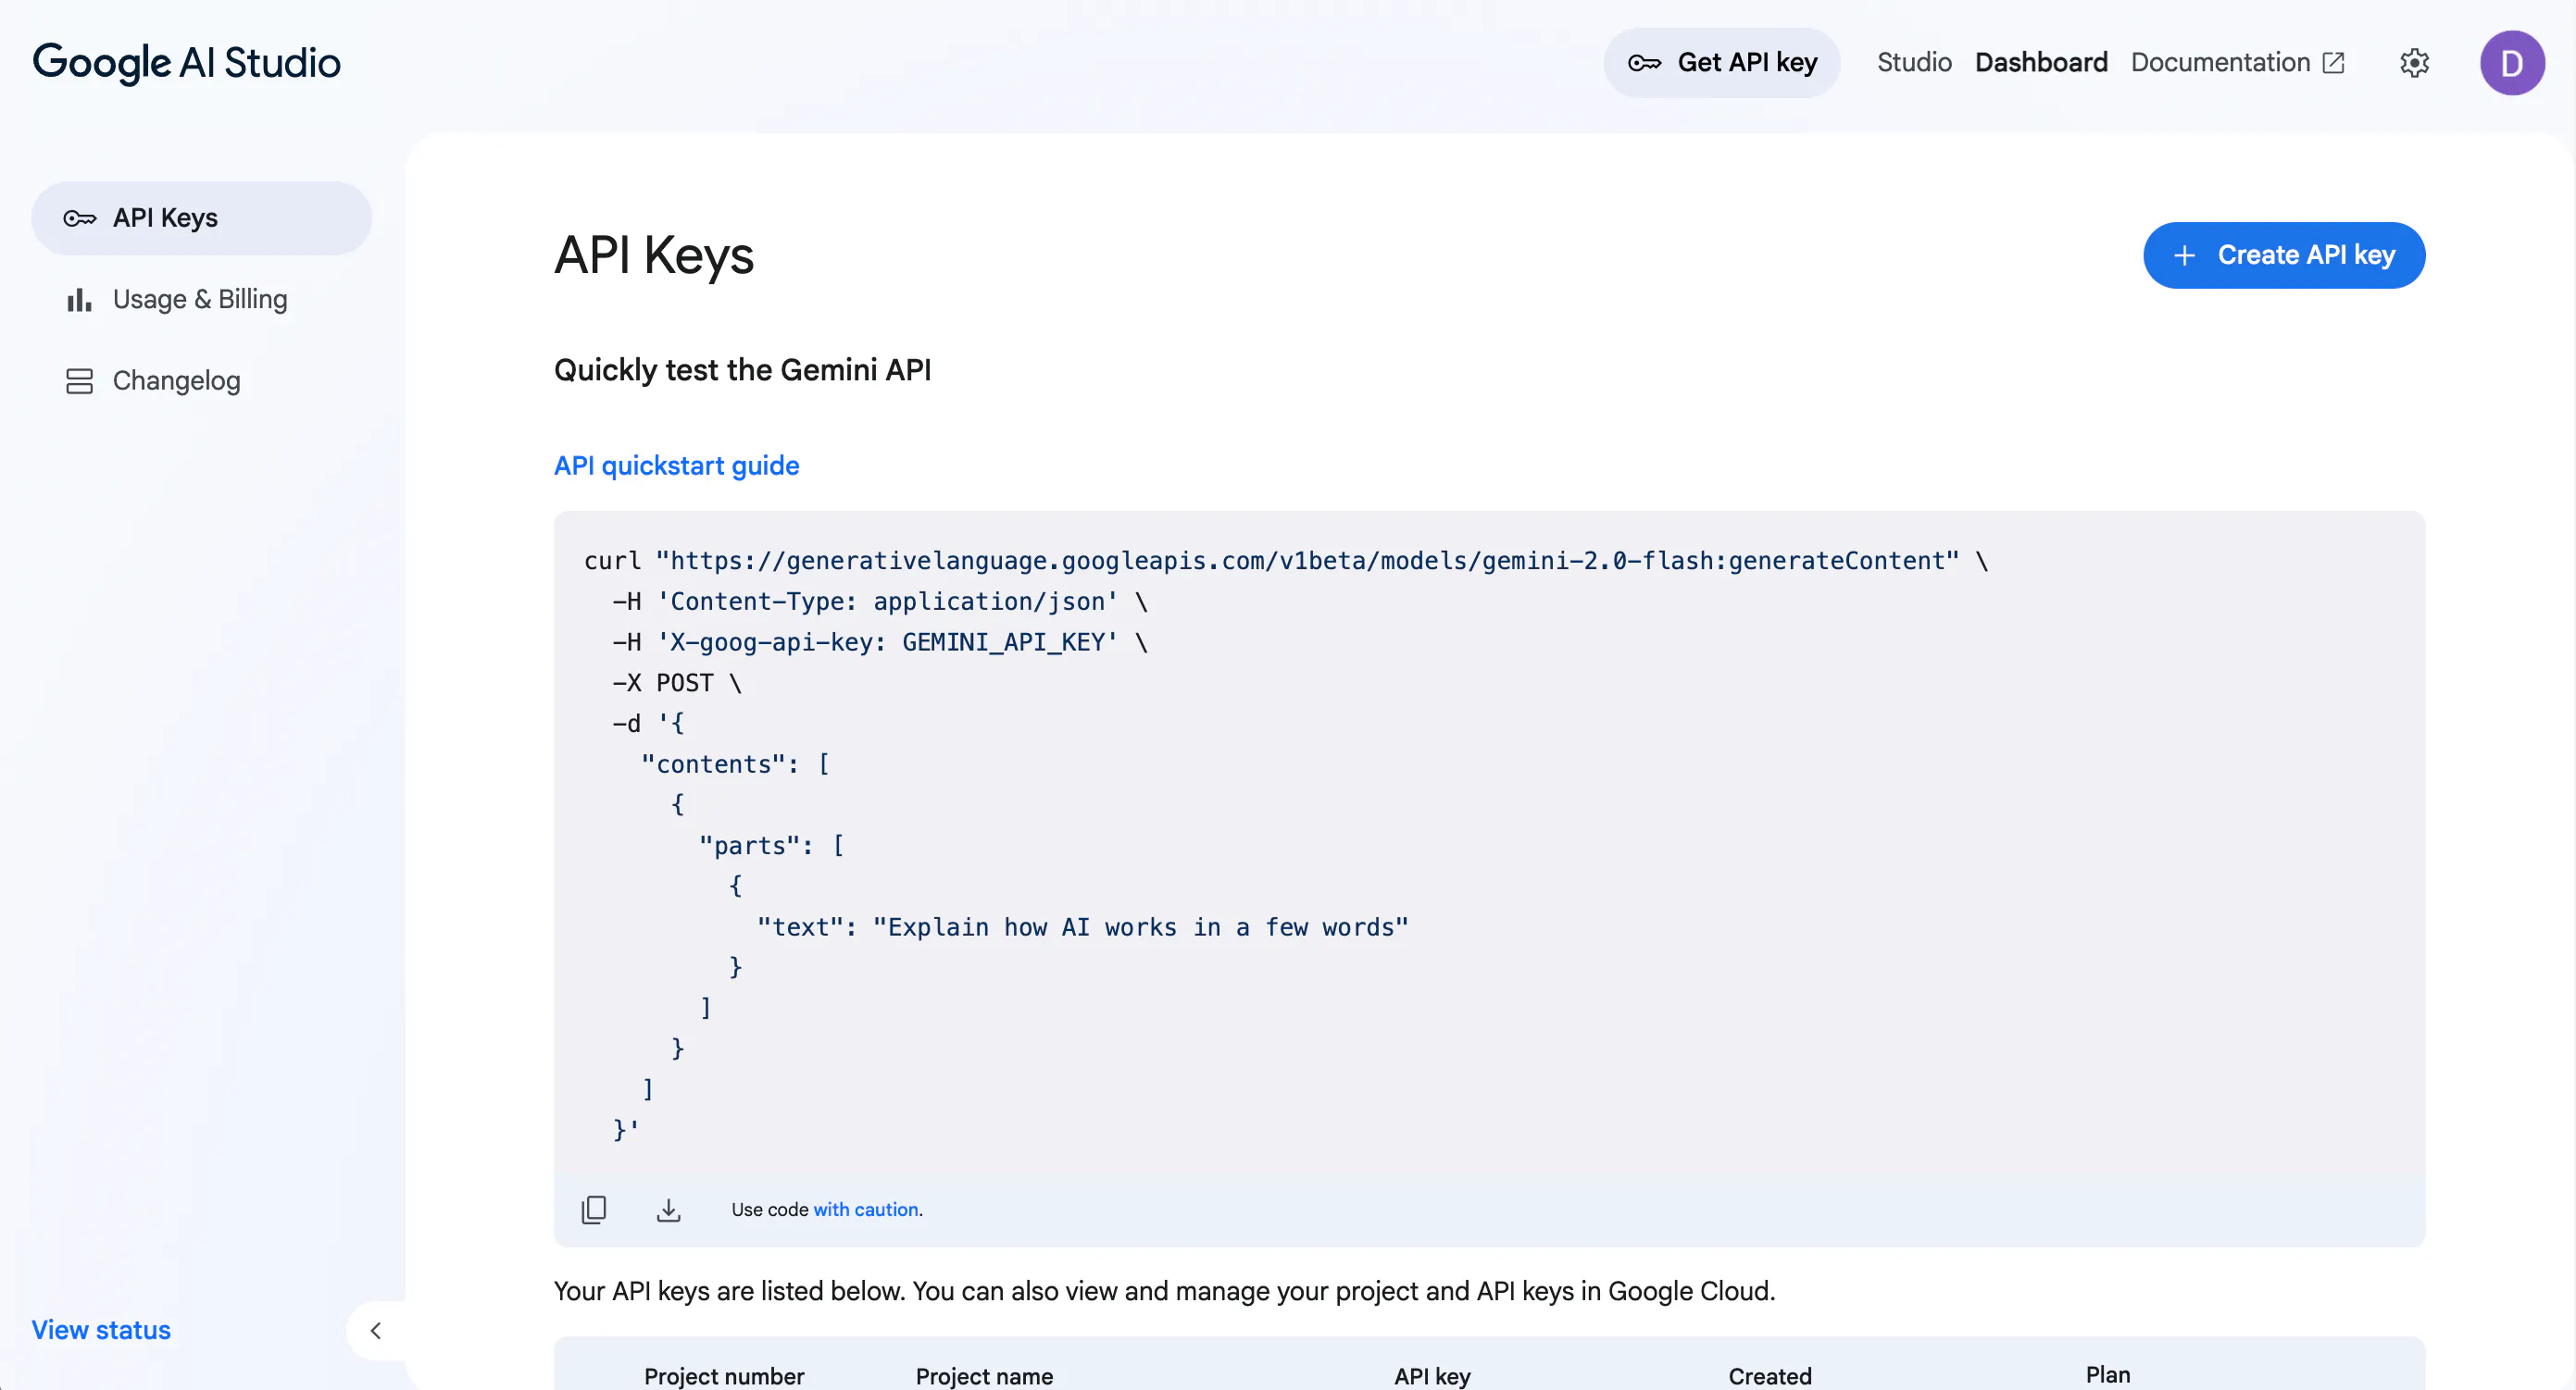
Task: Click the external link icon next to Documentation
Action: click(x=2334, y=63)
